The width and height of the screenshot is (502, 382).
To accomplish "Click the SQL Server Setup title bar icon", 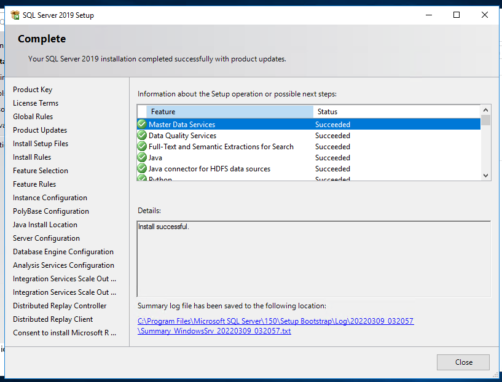I will click(x=15, y=15).
